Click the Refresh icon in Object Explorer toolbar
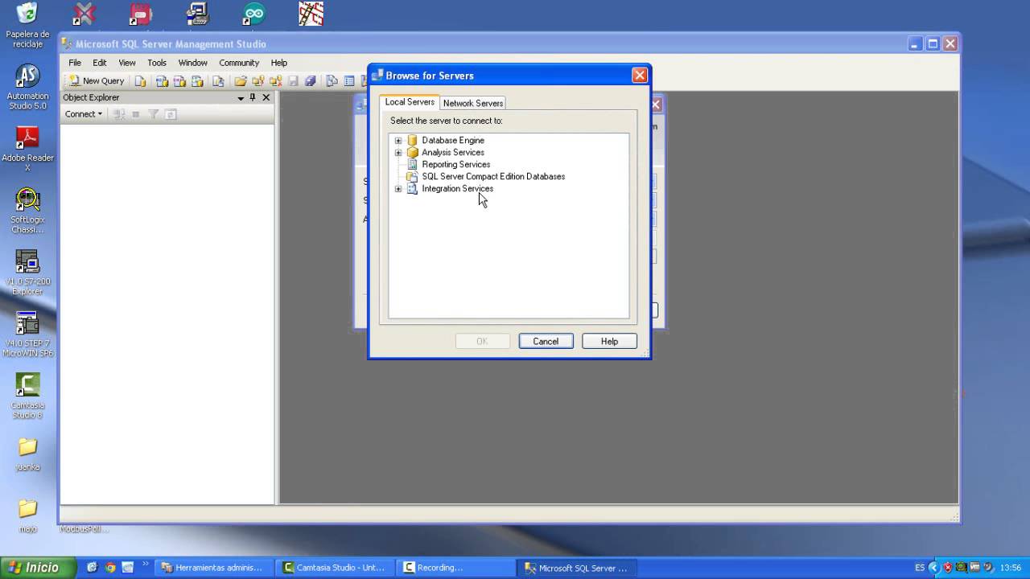This screenshot has width=1030, height=579. click(171, 114)
